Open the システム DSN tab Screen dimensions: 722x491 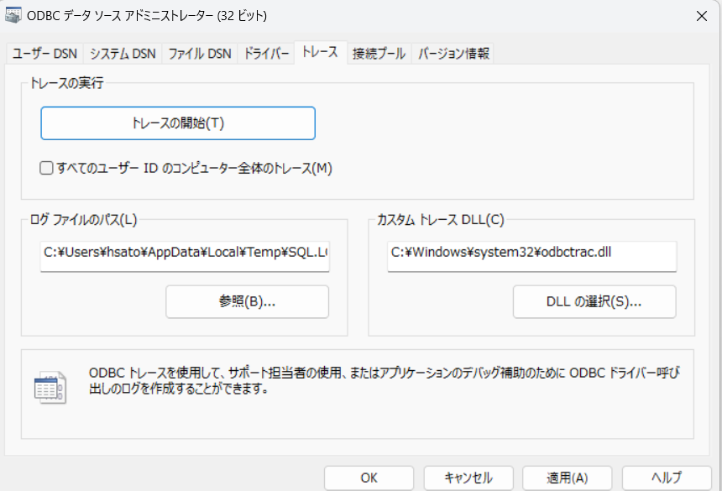tap(123, 54)
